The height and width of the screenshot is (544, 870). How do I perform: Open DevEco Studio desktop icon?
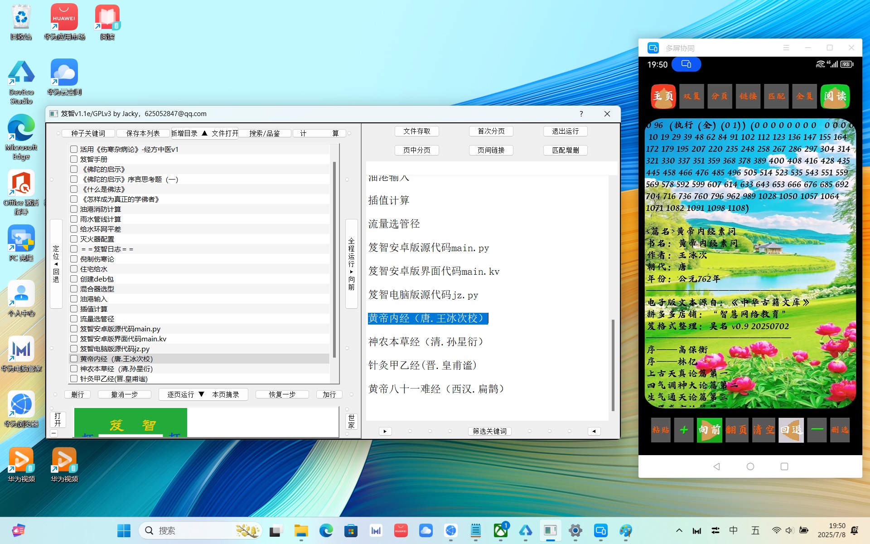click(x=21, y=83)
